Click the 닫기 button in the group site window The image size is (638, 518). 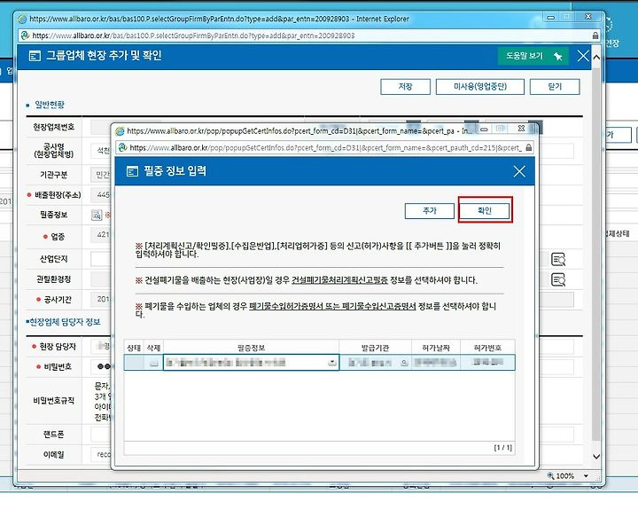(x=555, y=86)
